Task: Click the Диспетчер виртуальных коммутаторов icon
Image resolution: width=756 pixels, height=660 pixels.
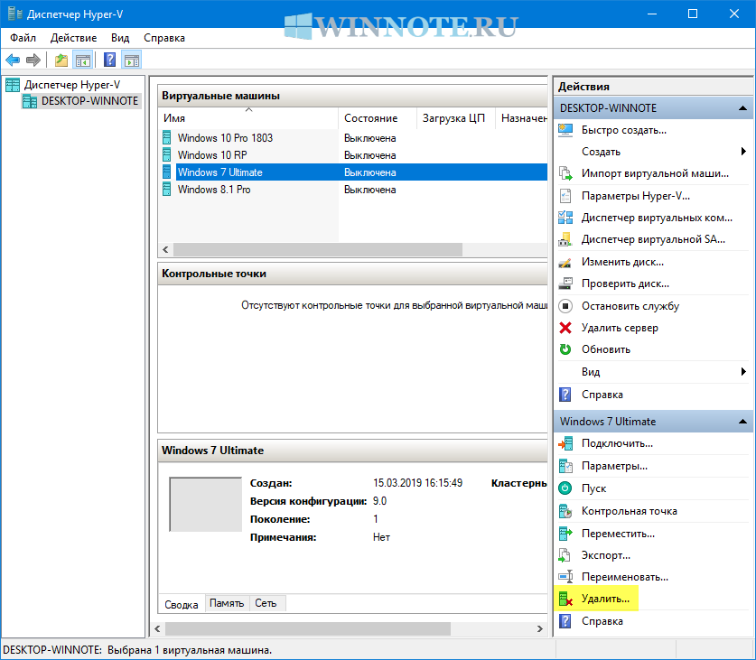Action: pyautogui.click(x=565, y=218)
